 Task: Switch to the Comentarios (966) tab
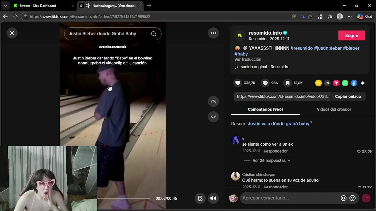coord(265,109)
